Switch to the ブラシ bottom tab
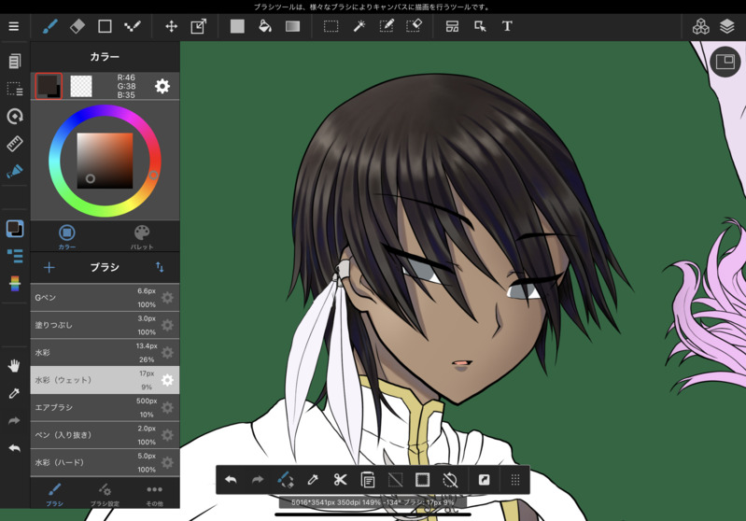Screen dimensions: 746x521 (x=55, y=494)
